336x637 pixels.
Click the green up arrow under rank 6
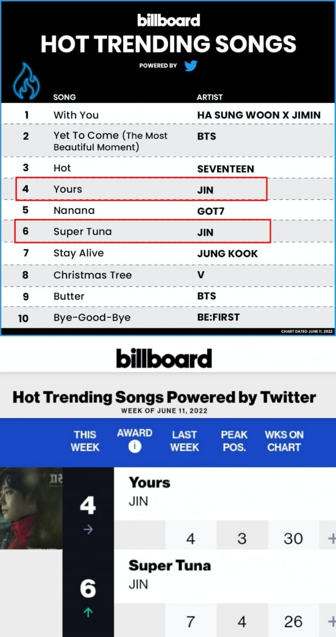coord(88,612)
